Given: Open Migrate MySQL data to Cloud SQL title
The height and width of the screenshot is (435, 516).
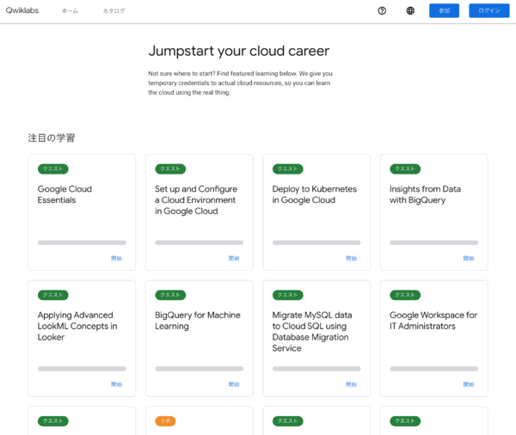Looking at the screenshot, I should [312, 332].
